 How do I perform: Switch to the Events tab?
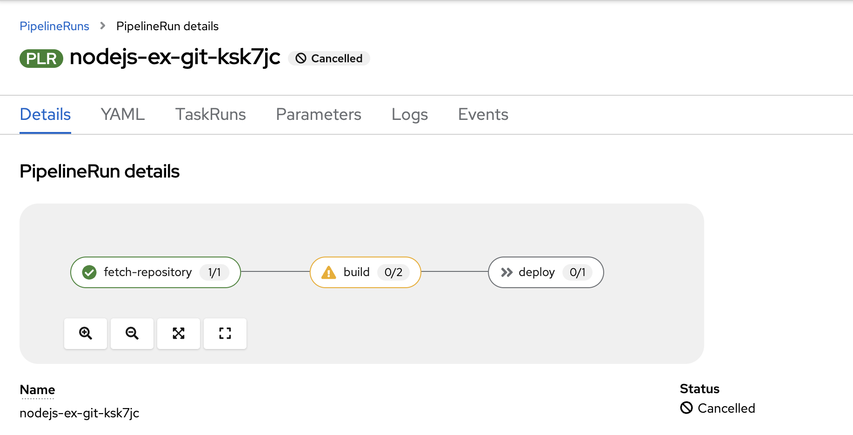[x=483, y=114]
